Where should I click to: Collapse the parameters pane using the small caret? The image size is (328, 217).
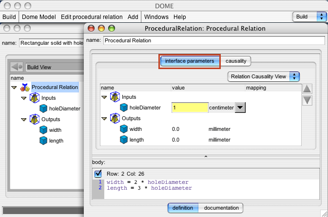point(206,157)
